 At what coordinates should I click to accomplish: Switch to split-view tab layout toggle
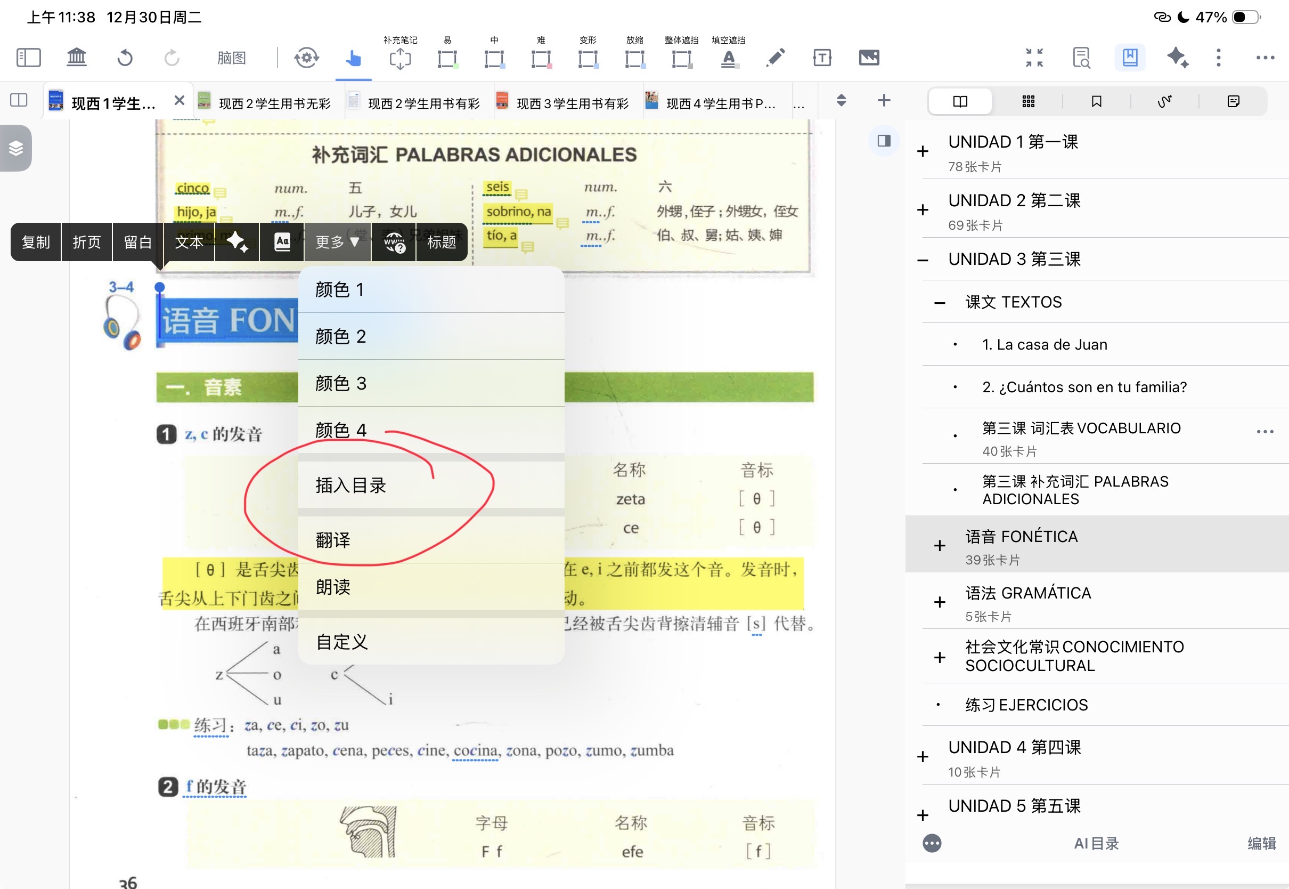(19, 100)
